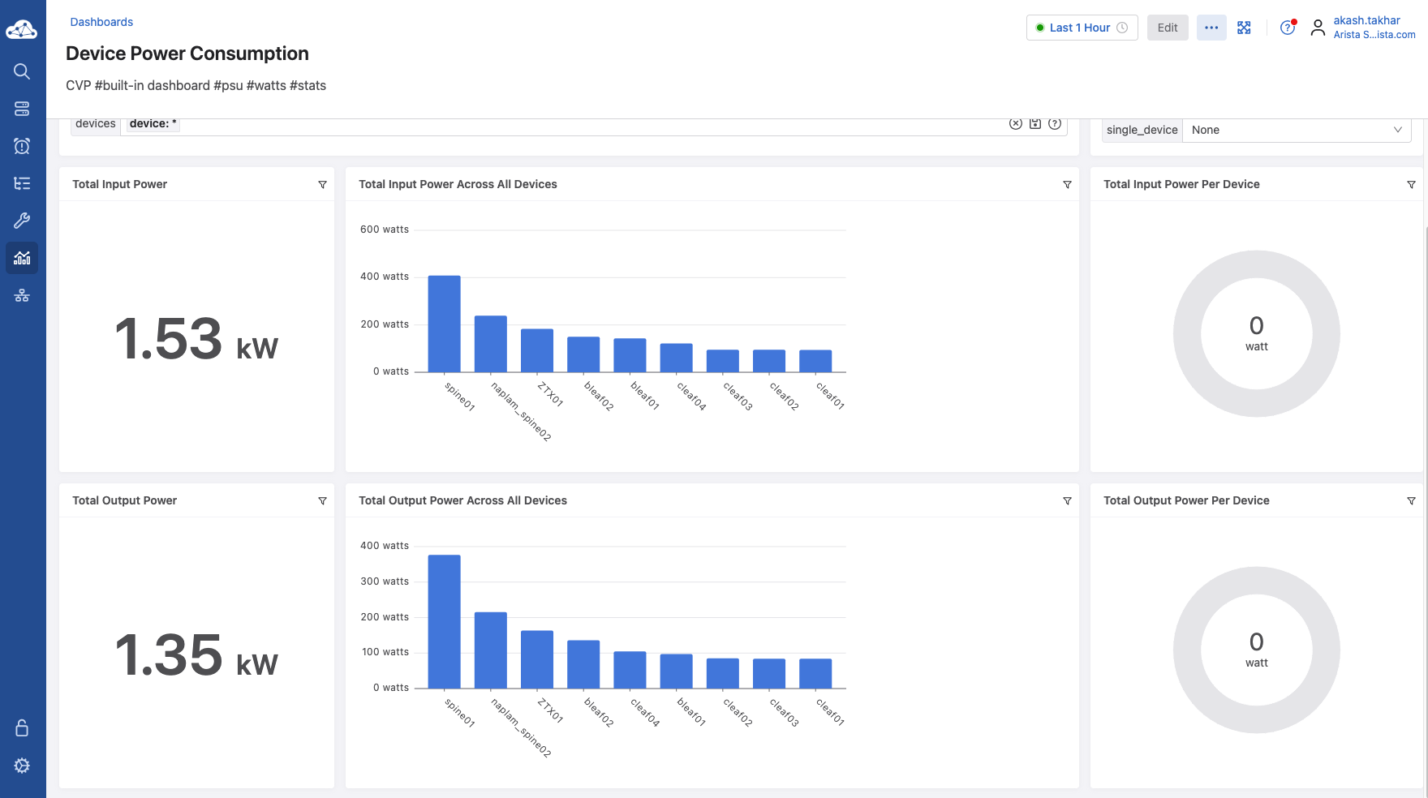Go to the Dashboards breadcrumb
Screen dimensions: 1428x798
[101, 22]
